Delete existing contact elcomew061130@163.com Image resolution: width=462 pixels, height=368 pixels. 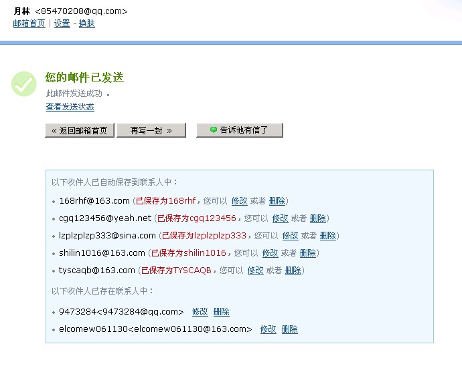289,329
